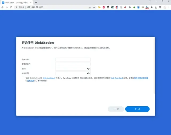The height and width of the screenshot is (135, 171).
Task: Expand the tab search chevron
Action: pyautogui.click(x=150, y=1)
